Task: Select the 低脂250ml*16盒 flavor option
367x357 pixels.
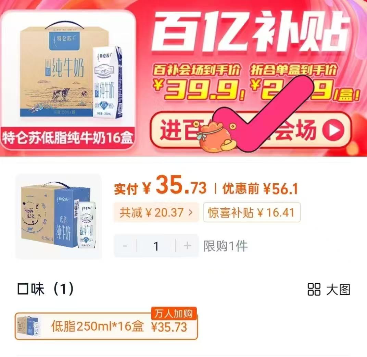Action: click(106, 326)
